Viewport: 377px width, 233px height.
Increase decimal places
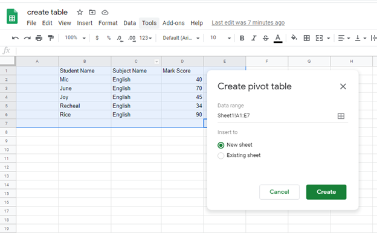point(132,38)
